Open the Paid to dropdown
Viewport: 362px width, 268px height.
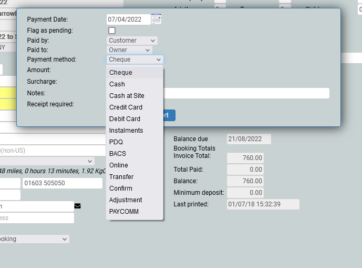[x=129, y=50]
